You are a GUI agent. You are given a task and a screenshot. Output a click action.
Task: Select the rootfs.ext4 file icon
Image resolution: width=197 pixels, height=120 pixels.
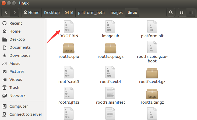(x=110, y=72)
